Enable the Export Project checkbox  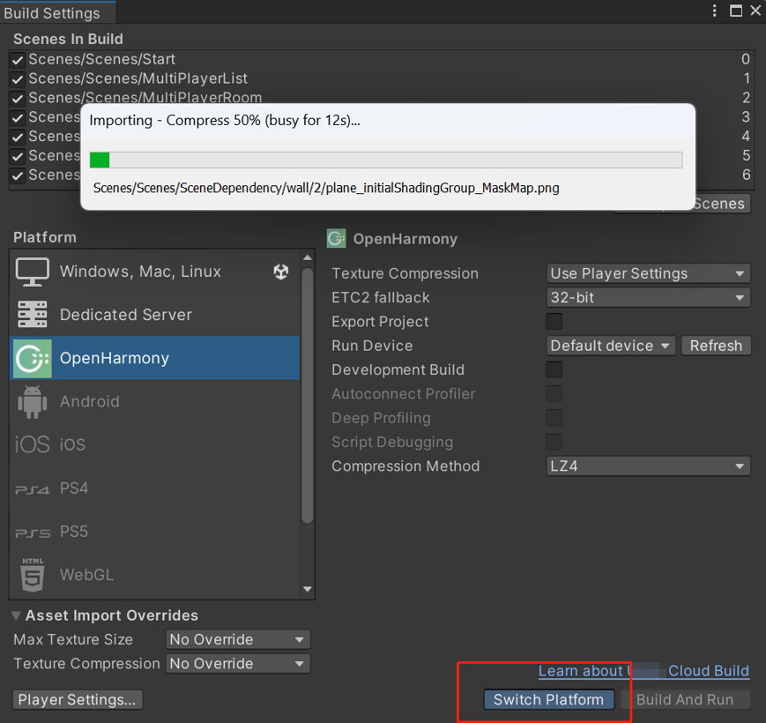click(554, 322)
